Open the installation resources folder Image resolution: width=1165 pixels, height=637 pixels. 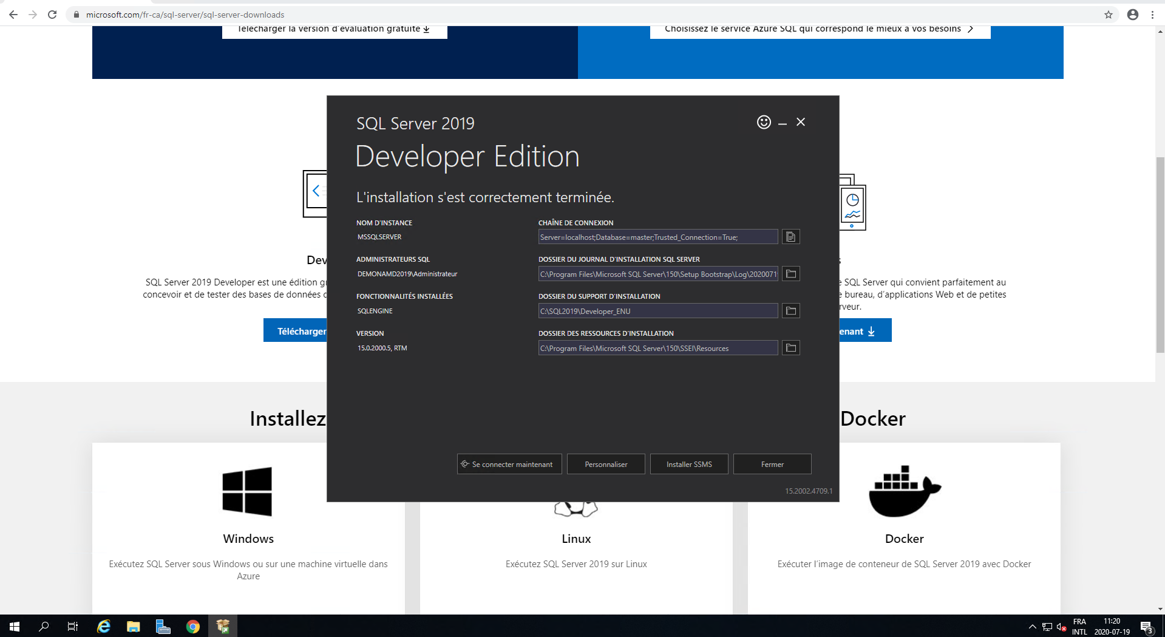tap(790, 348)
